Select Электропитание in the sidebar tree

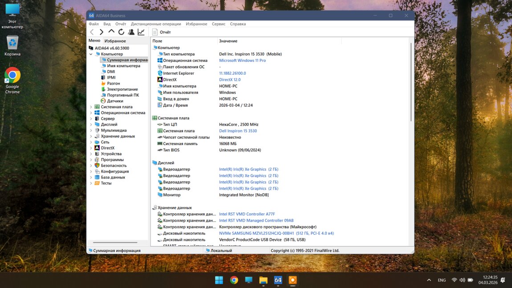[x=122, y=89]
